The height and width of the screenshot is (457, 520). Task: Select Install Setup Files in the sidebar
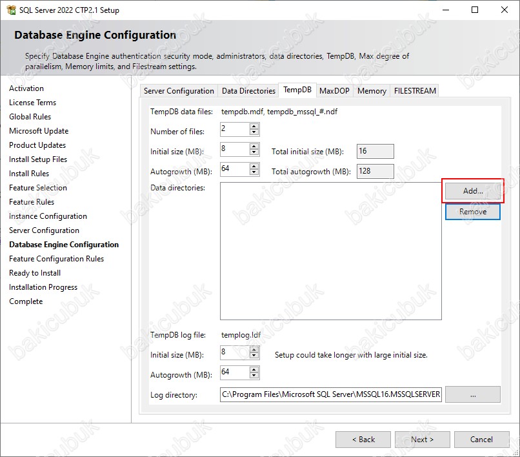point(38,159)
